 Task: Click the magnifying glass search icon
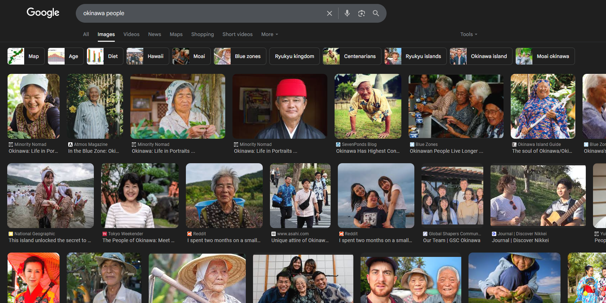pyautogui.click(x=376, y=13)
